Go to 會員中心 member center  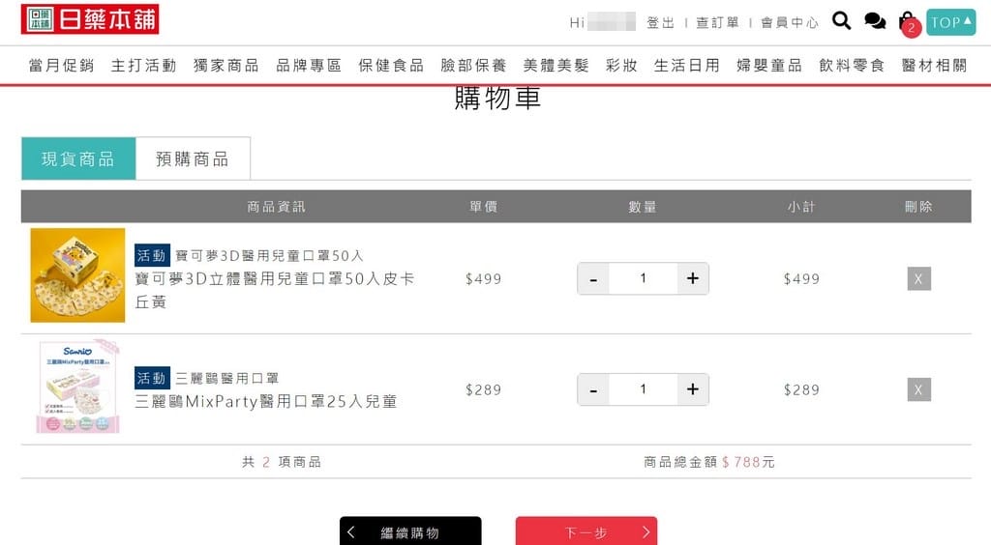click(790, 23)
